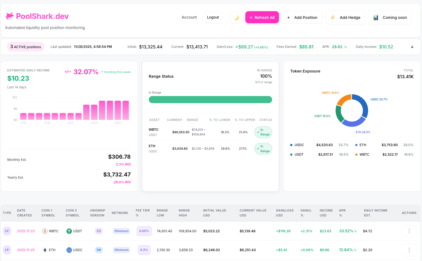
Task: Click the bar chart icon on Coming soon
Action: (x=376, y=17)
